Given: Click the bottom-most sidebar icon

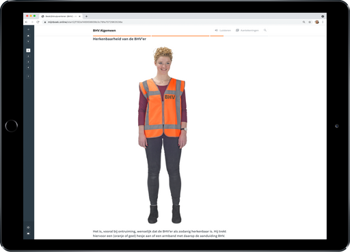Looking at the screenshot, I should [x=28, y=234].
